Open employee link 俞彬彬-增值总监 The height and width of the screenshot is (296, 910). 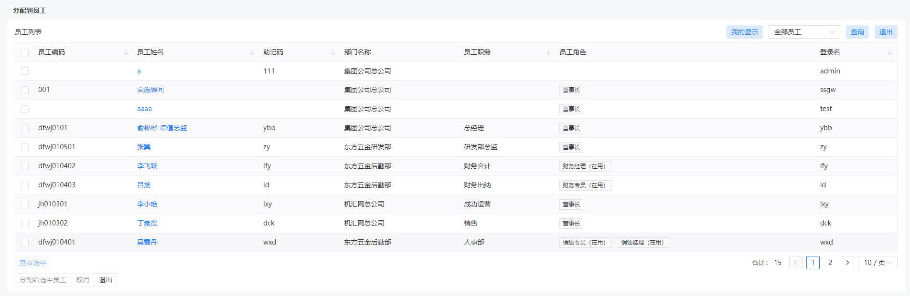tap(162, 128)
